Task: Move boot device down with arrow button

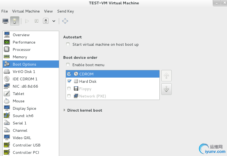Action: 166,89
